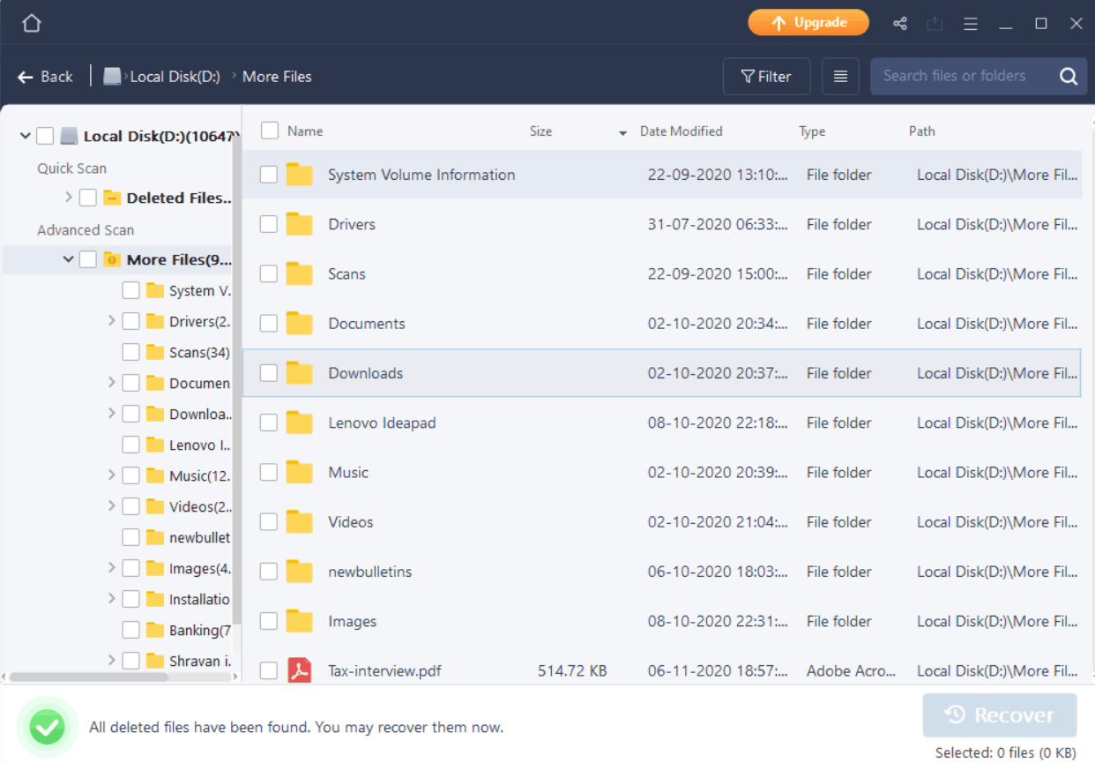This screenshot has width=1095, height=763.
Task: Click the tree panel horizontal scrollbar
Action: pyautogui.click(x=88, y=677)
